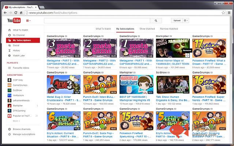Click the zefrankenfriends channel icon
Image resolution: width=234 pixels, height=146 pixels.
[x=10, y=100]
